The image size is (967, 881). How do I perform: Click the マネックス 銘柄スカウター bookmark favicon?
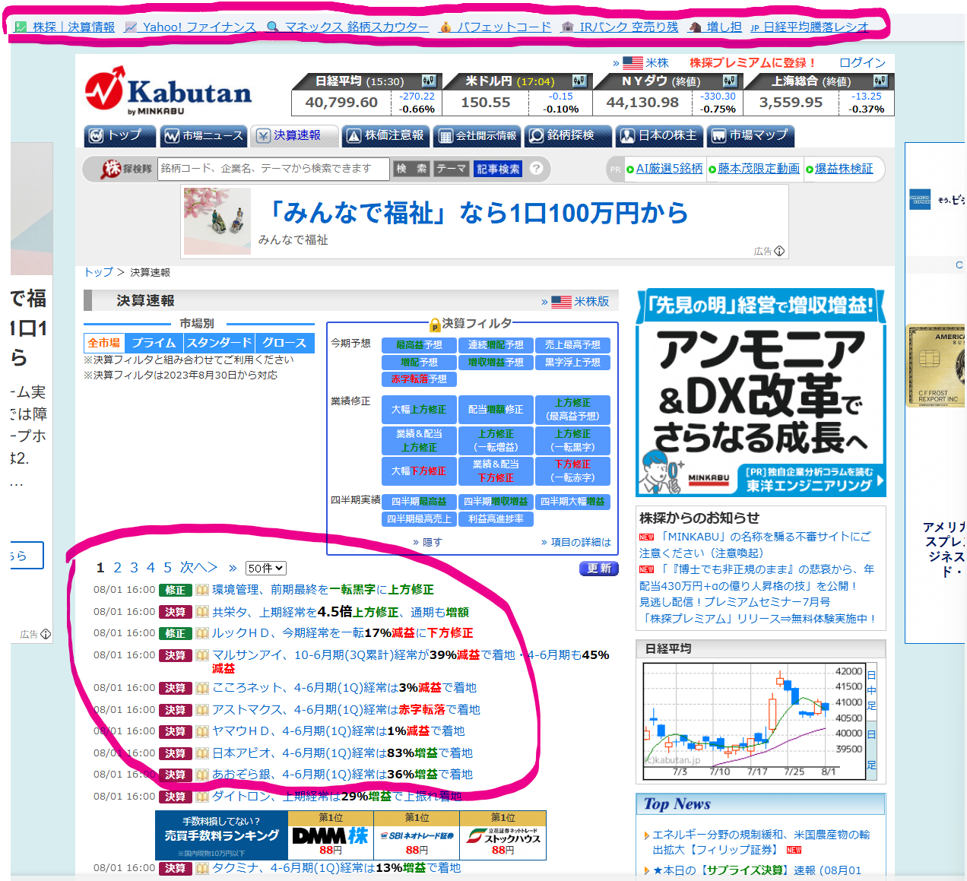273,27
